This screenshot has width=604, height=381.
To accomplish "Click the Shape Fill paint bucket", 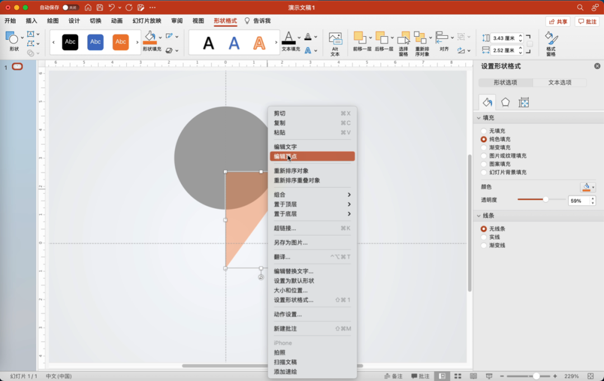I will point(150,38).
